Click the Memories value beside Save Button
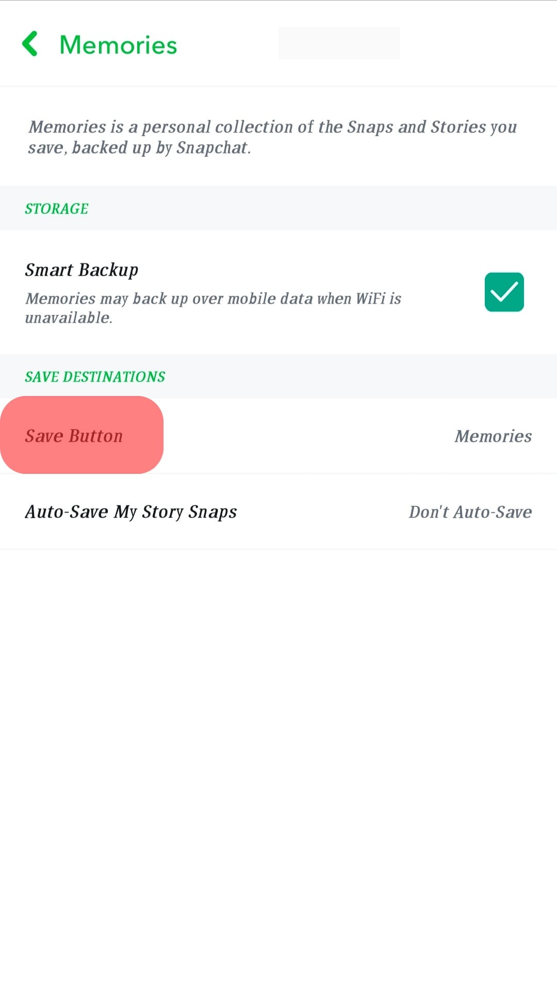 [x=493, y=436]
